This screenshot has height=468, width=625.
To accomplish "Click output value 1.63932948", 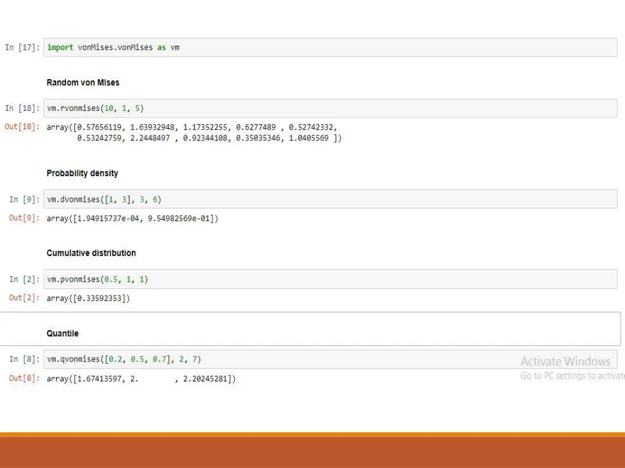I will (x=152, y=127).
